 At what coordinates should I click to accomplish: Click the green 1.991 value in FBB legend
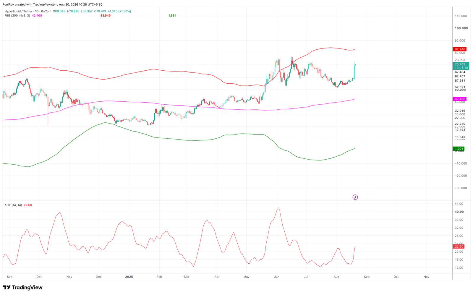tap(172, 15)
